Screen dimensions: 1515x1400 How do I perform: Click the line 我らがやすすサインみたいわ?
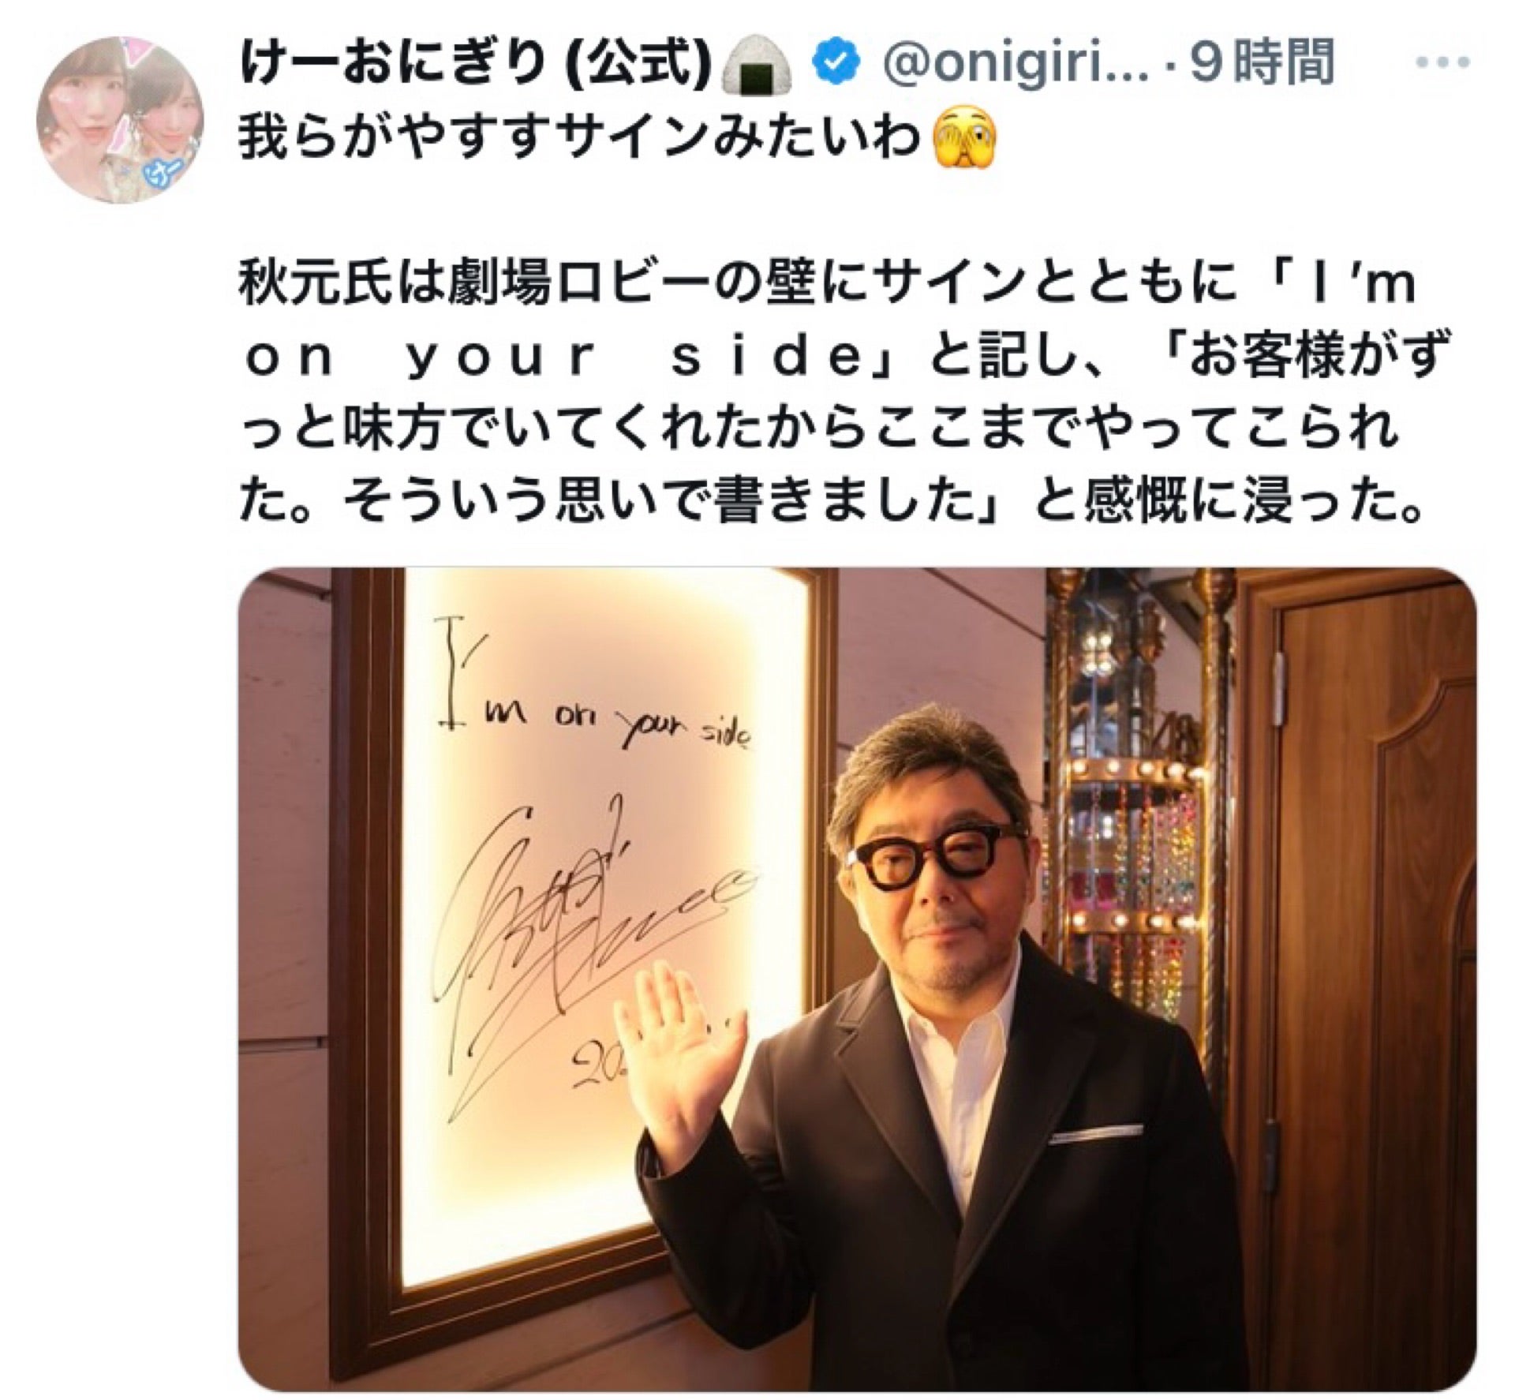point(580,140)
